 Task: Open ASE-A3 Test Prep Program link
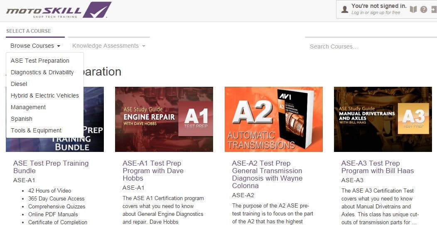tap(378, 167)
